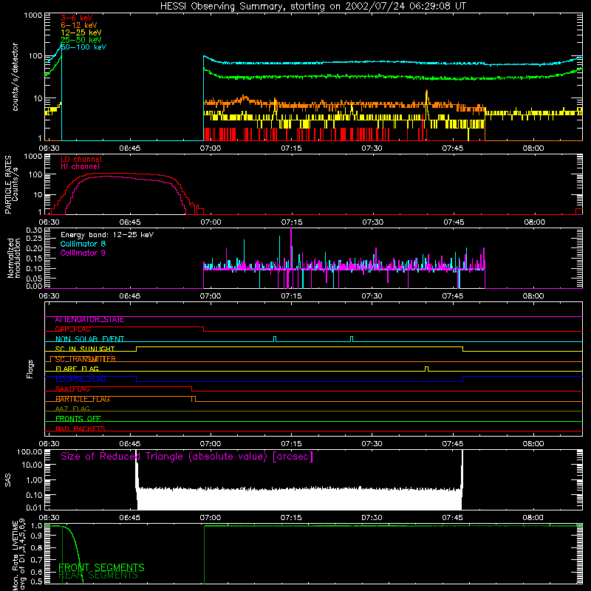Click the 6-12 keV spike near 07:40
The image size is (591, 591).
coord(427,96)
